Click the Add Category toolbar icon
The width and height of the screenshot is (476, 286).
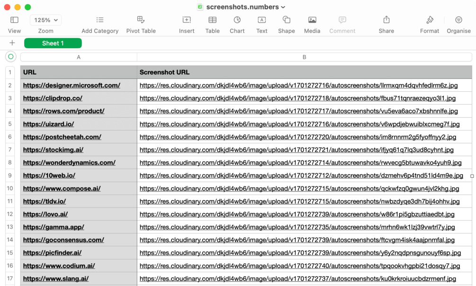tap(100, 20)
